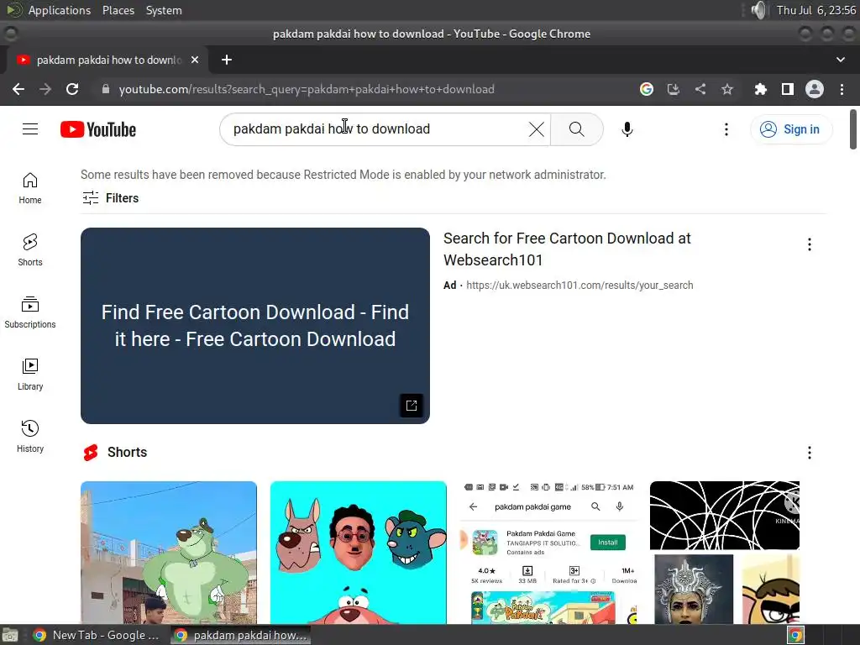This screenshot has width=860, height=645.
Task: Open the YouTube hamburger guide menu
Action: pyautogui.click(x=30, y=129)
